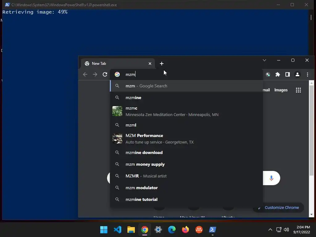Switch to Chrome taskbar icon
The image size is (316, 237).
[145, 230]
